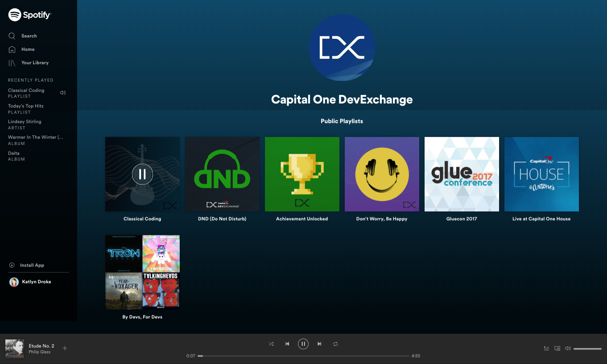Viewport: 607px width, 364px height.
Task: Open DND (Do Not Disturb) cover
Action: pyautogui.click(x=222, y=174)
